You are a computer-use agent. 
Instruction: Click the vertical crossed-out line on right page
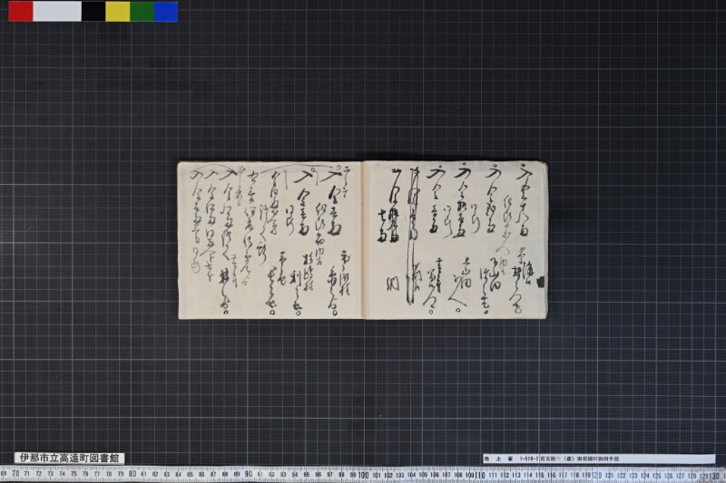tap(414, 236)
